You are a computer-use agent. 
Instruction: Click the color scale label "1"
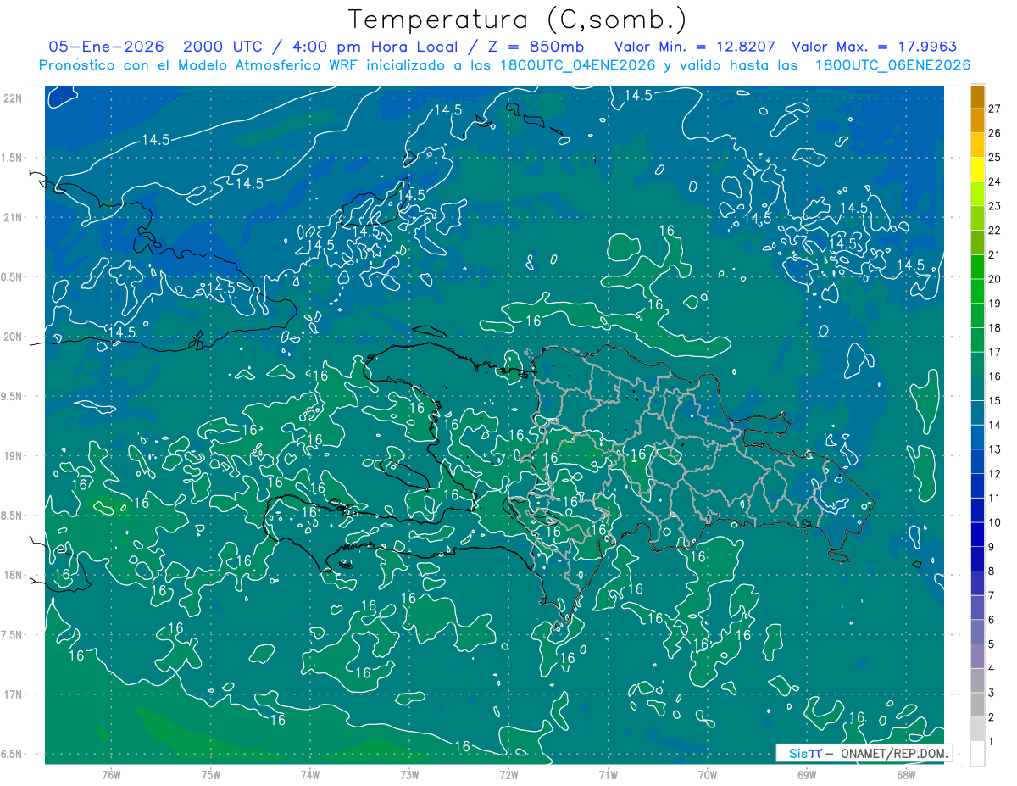991,742
